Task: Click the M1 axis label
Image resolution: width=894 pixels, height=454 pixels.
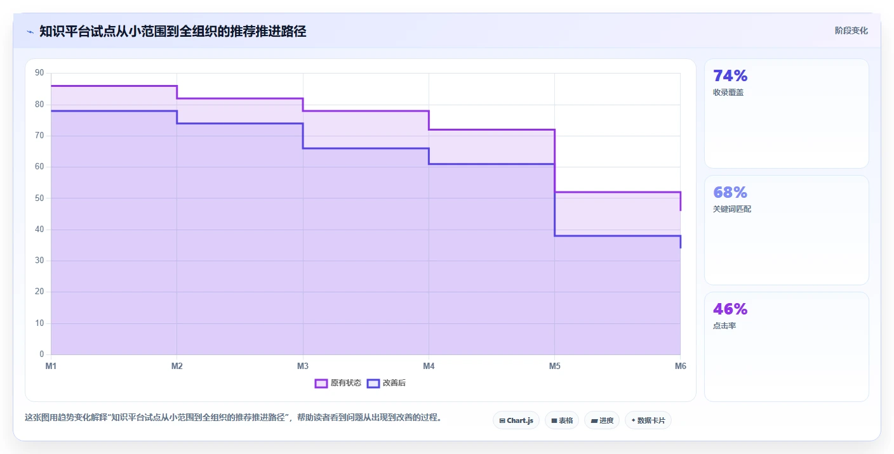Action: (51, 366)
